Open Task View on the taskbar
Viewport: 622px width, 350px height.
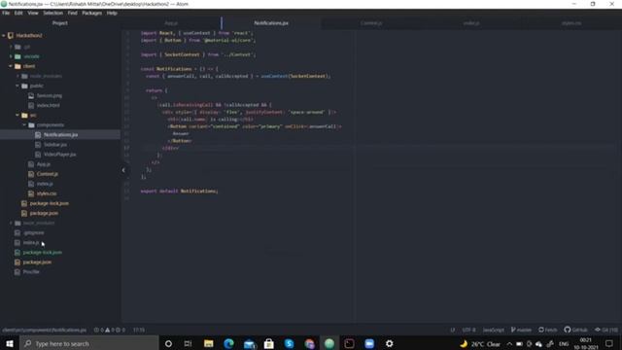point(188,343)
